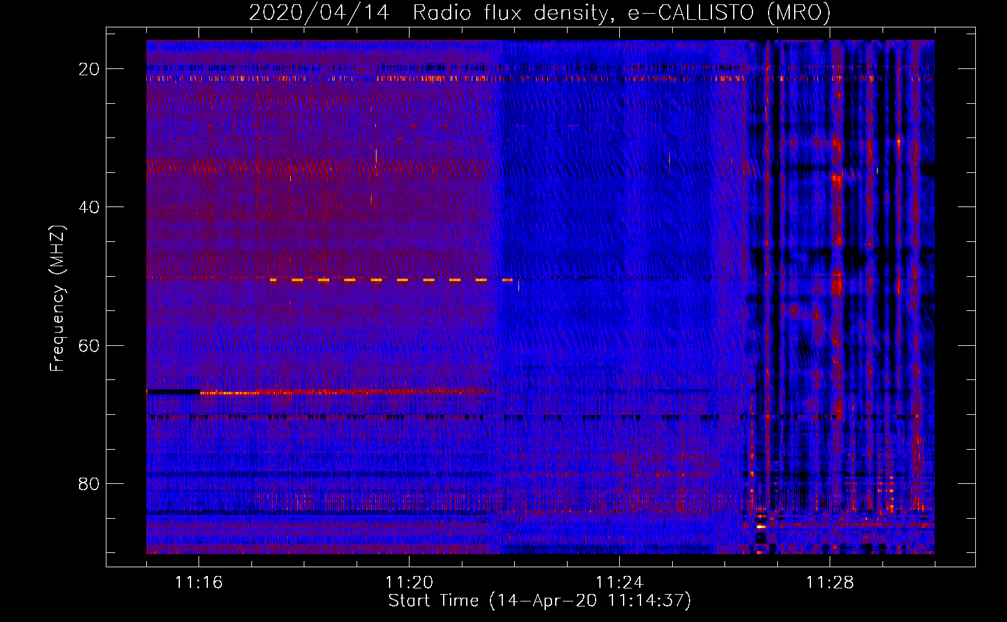Click the 11:24 time tick label
The image size is (1007, 622).
coord(619,582)
